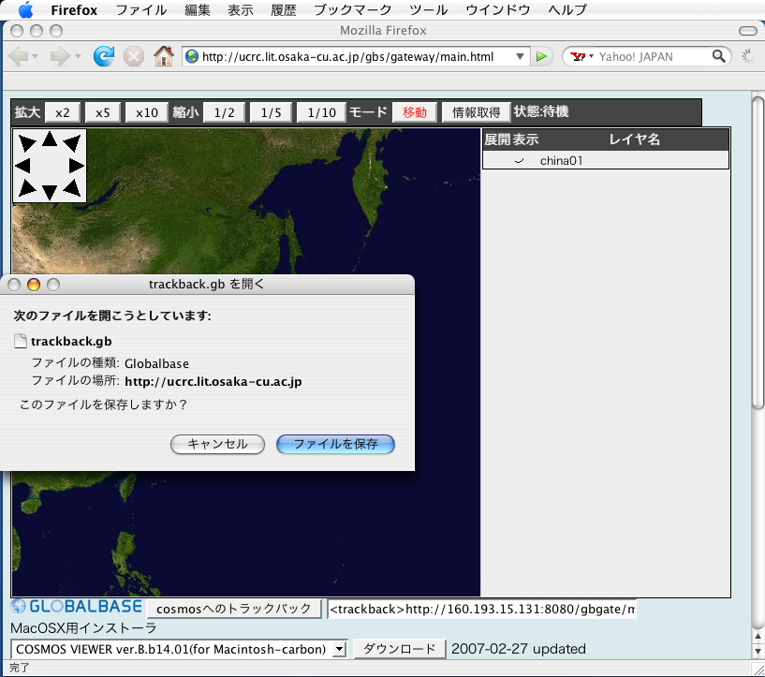This screenshot has width=765, height=677.
Task: Open the ヘルプ menu
Action: coord(567,9)
